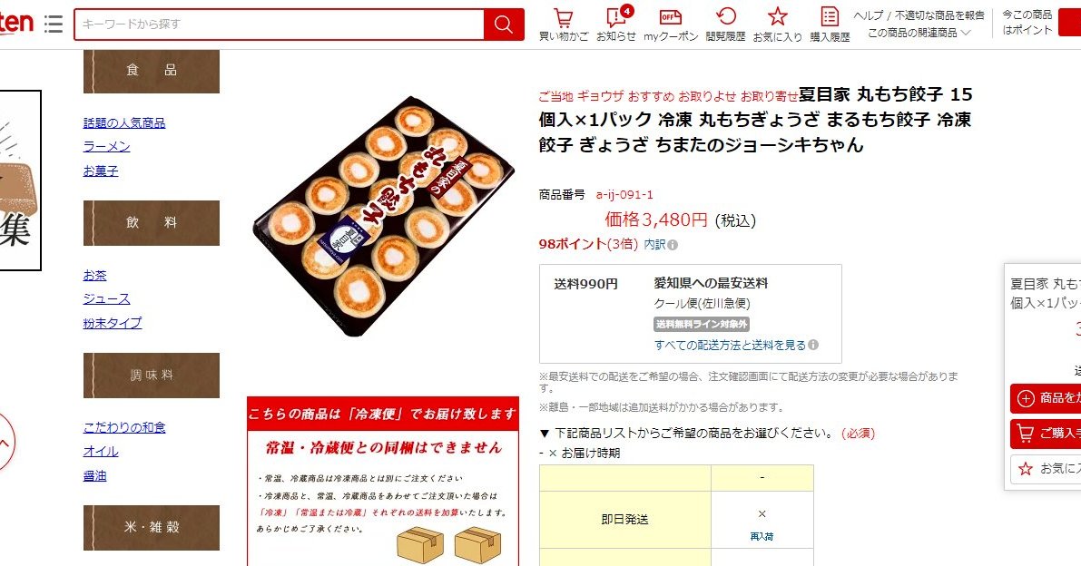This screenshot has height=566, width=1081.
Task: Open the myクーポン coupon icon
Action: (671, 24)
